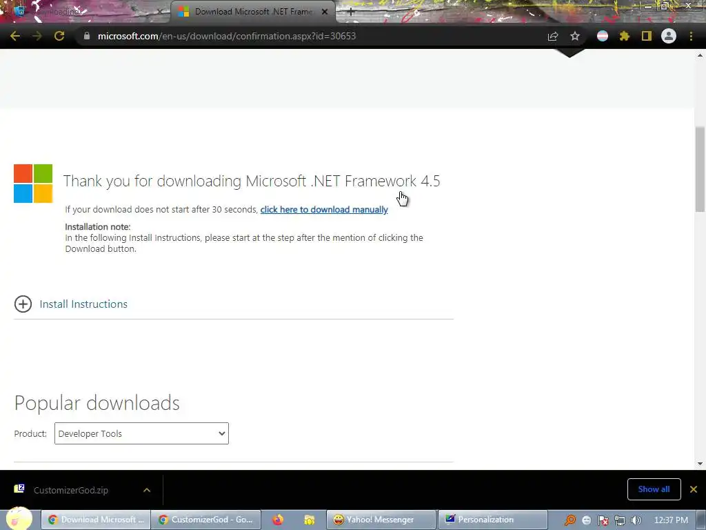Click the page vertical scrollbar thumb
Screen dimensions: 706x530
point(700,169)
